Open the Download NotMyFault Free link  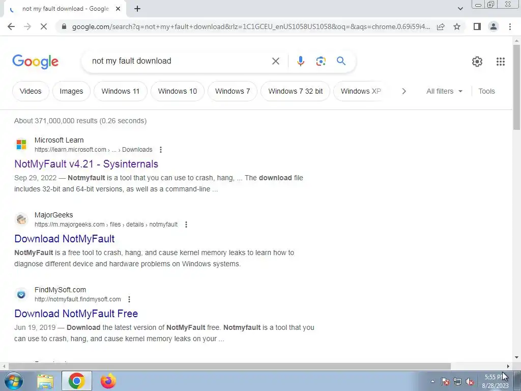tap(76, 314)
